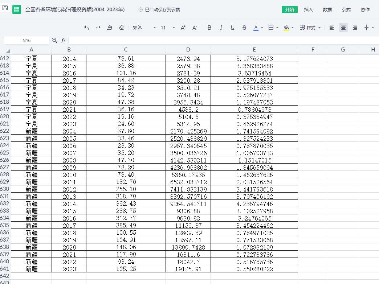Apply the font color A icon
Viewport: 379px width, 284px height.
point(256,28)
